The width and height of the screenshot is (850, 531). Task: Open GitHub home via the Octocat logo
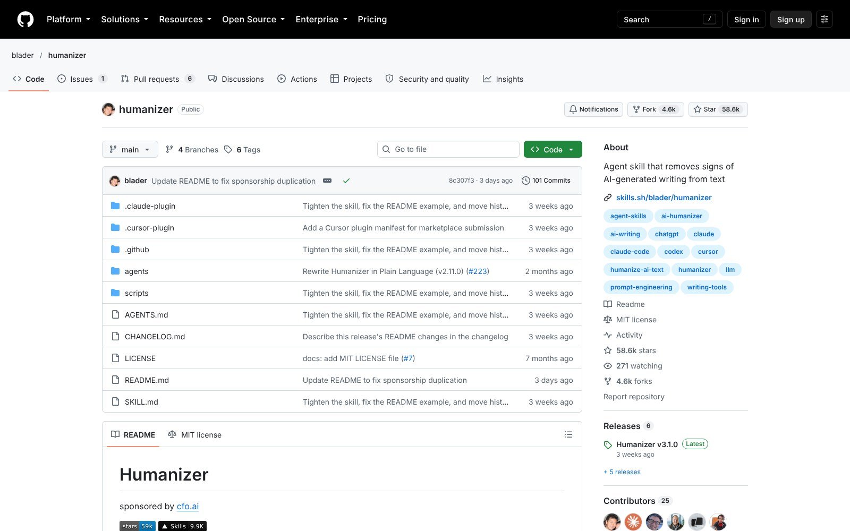[x=25, y=19]
